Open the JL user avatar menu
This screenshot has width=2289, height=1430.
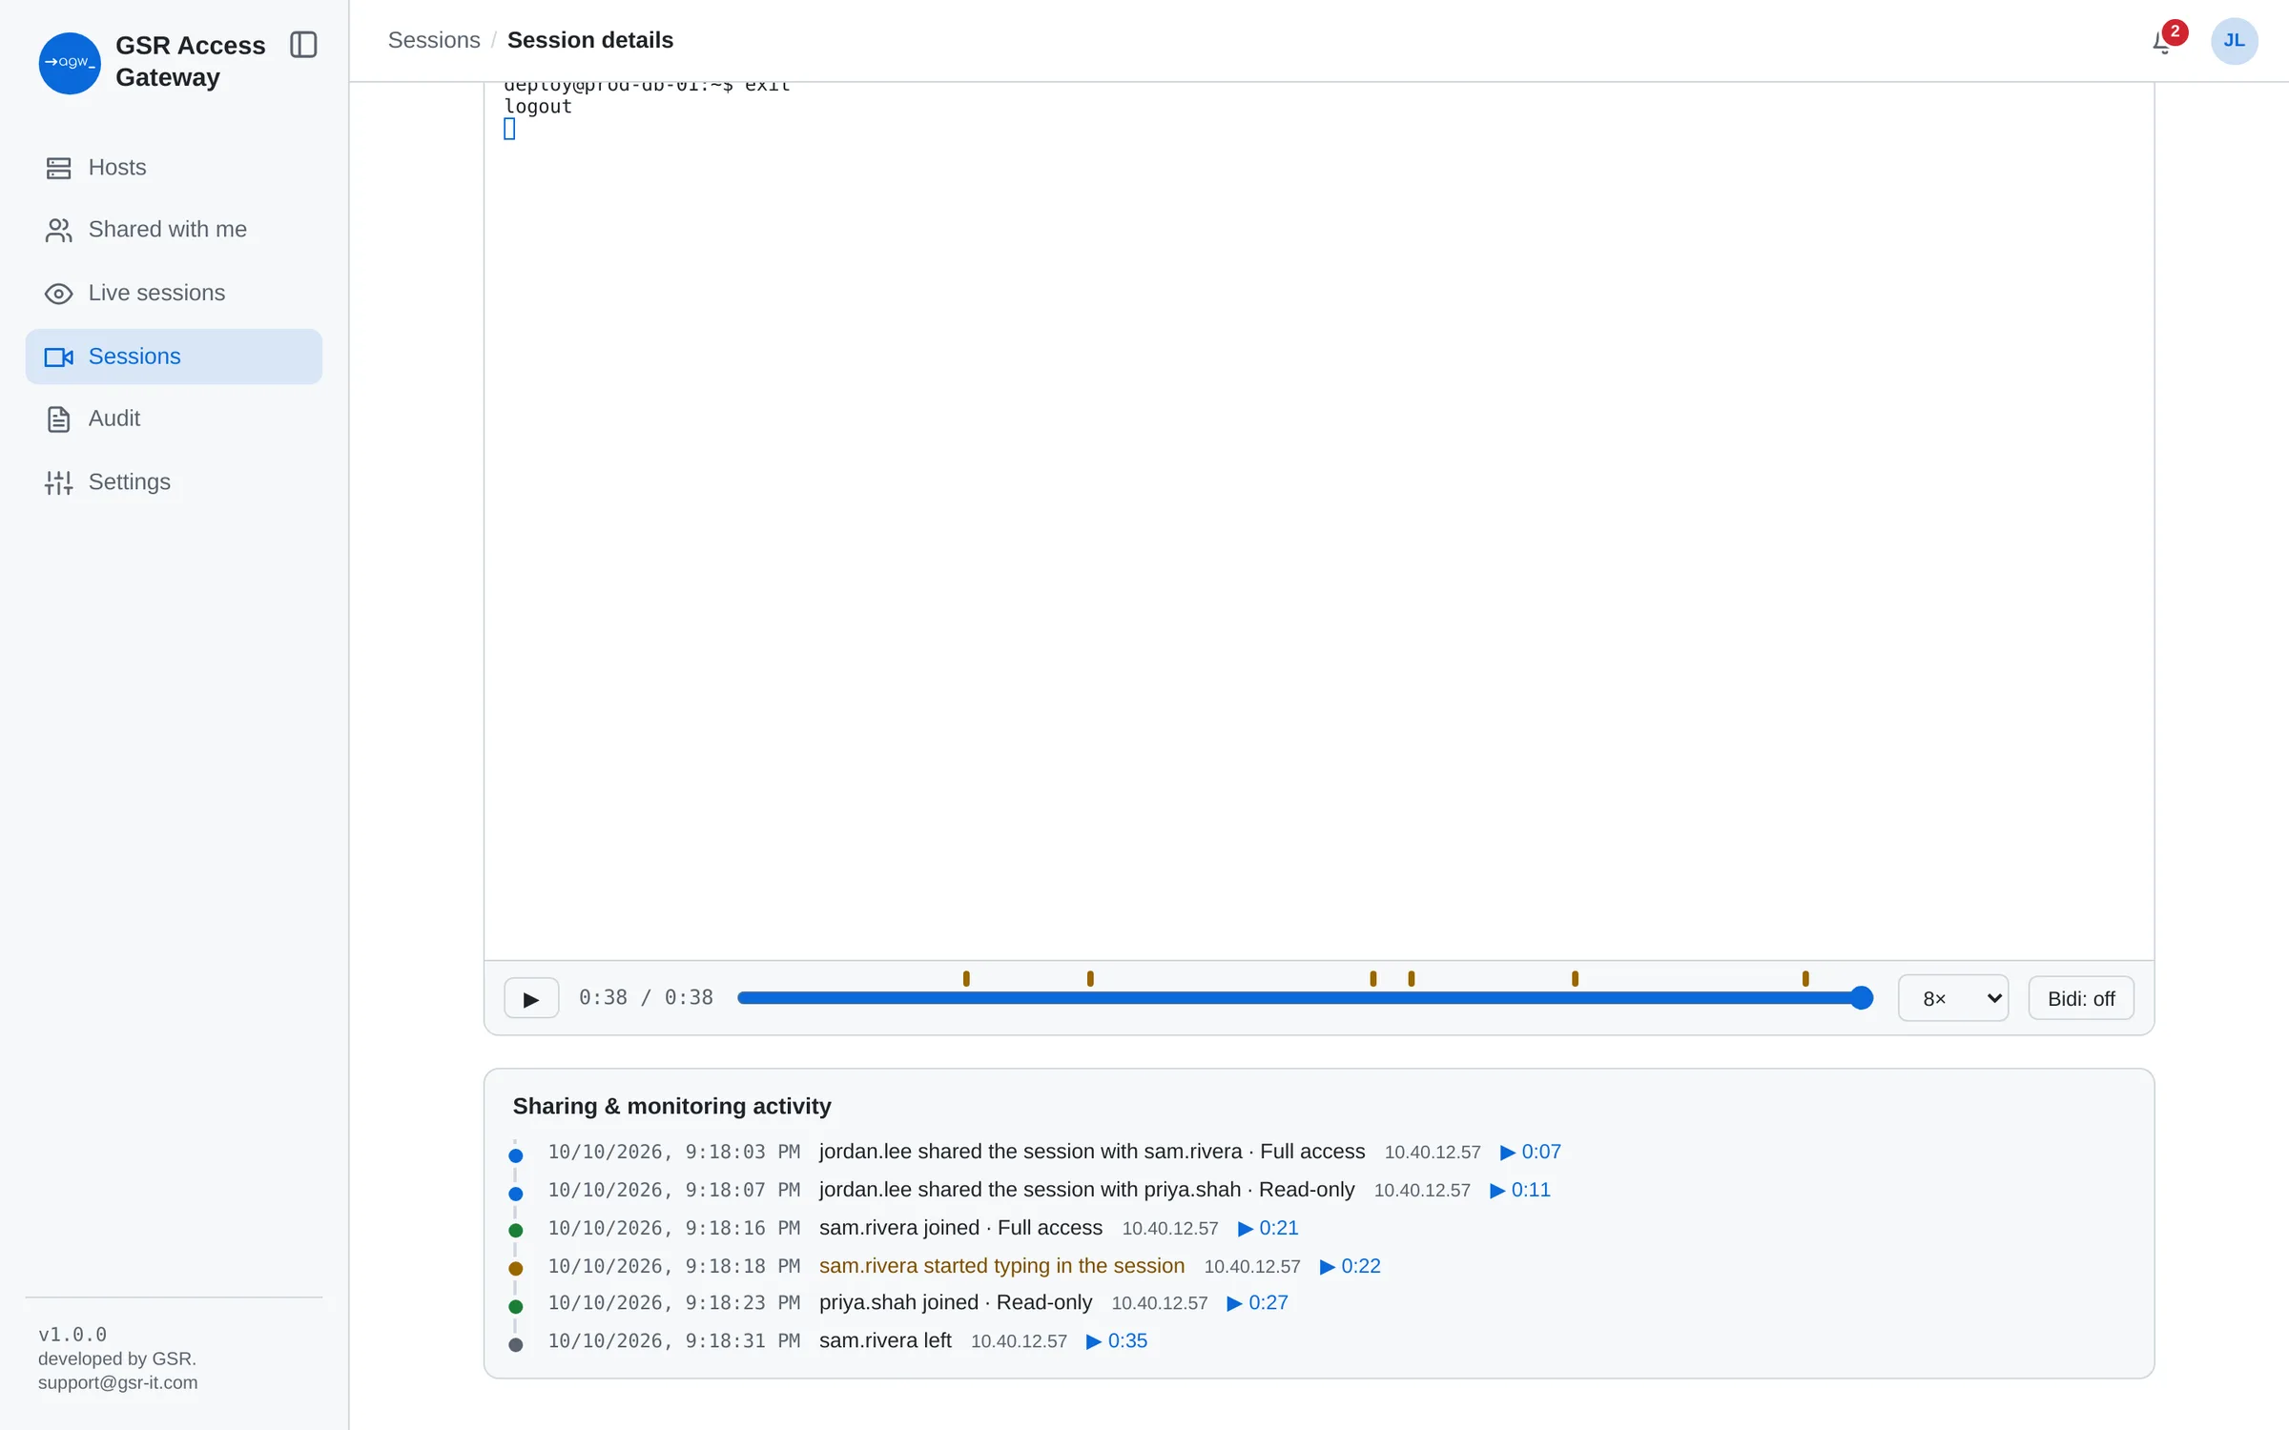[x=2234, y=41]
